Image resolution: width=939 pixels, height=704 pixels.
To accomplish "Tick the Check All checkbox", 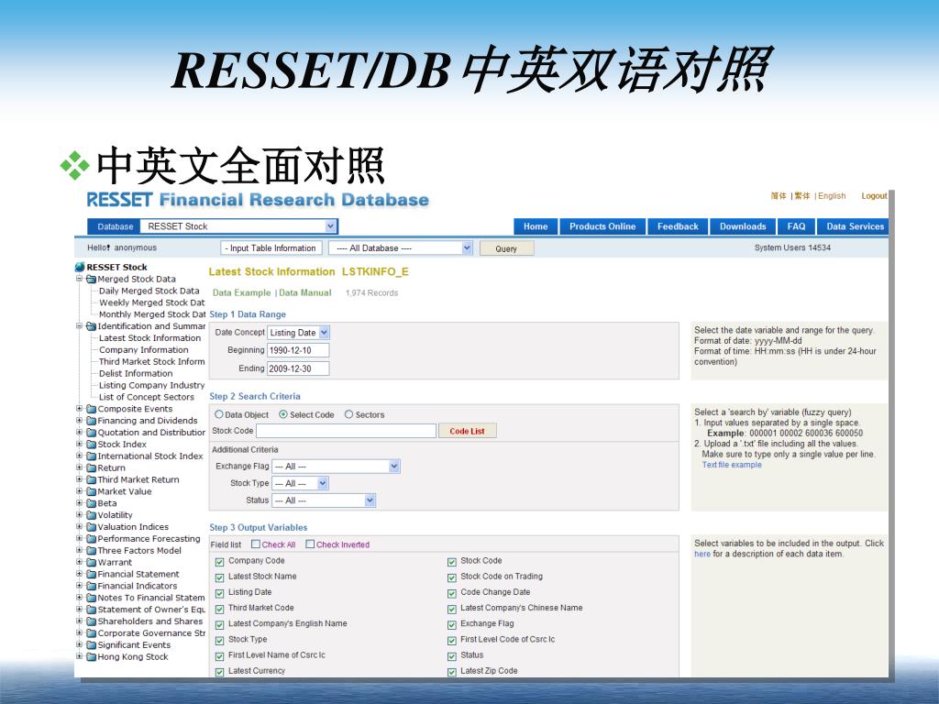I will pos(256,544).
